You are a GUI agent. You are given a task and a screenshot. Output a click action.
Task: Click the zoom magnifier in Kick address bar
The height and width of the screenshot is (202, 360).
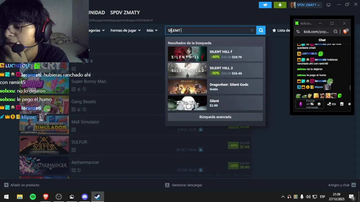(336, 32)
